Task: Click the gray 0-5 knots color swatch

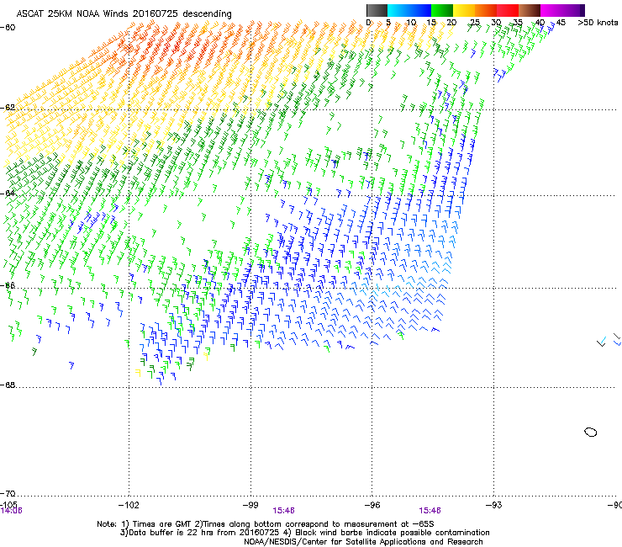Action: (x=377, y=10)
